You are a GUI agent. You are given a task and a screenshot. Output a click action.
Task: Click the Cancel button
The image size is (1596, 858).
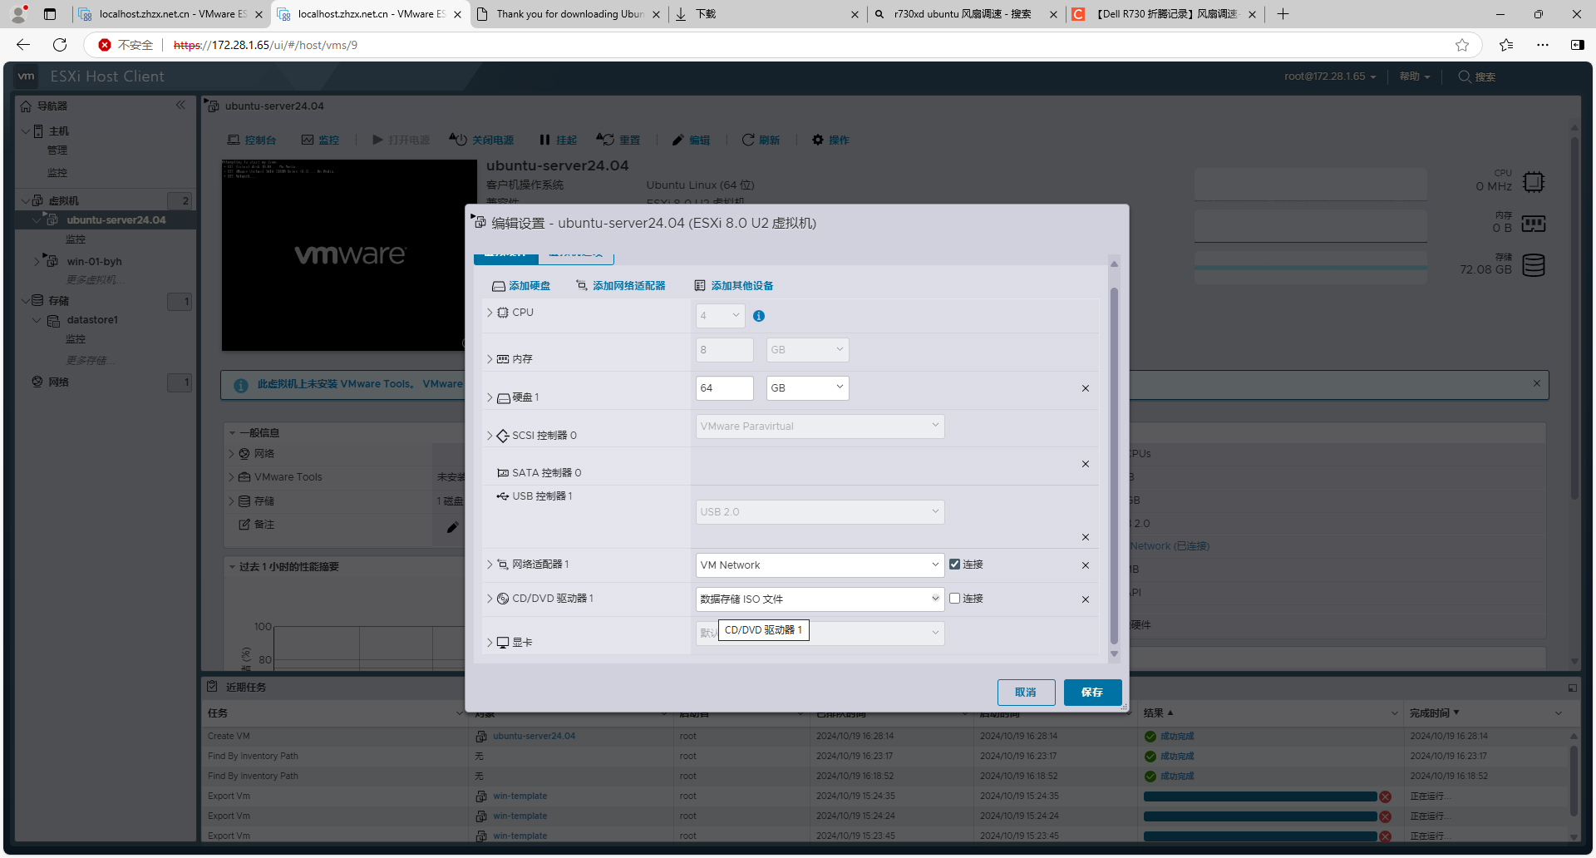pyautogui.click(x=1026, y=693)
